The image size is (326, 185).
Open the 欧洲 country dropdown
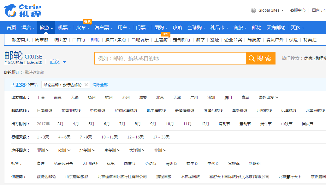coord(64,150)
